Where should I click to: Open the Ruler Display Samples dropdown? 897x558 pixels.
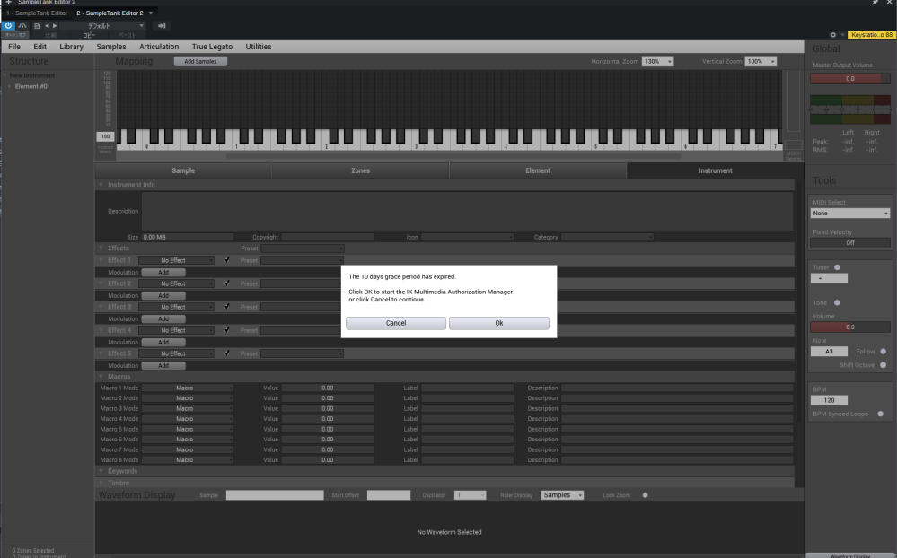pyautogui.click(x=562, y=495)
